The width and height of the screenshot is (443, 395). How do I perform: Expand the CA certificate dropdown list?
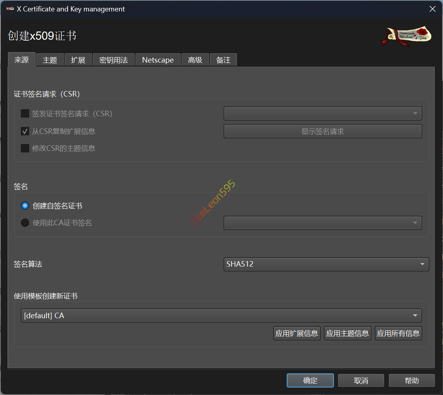[x=323, y=223]
